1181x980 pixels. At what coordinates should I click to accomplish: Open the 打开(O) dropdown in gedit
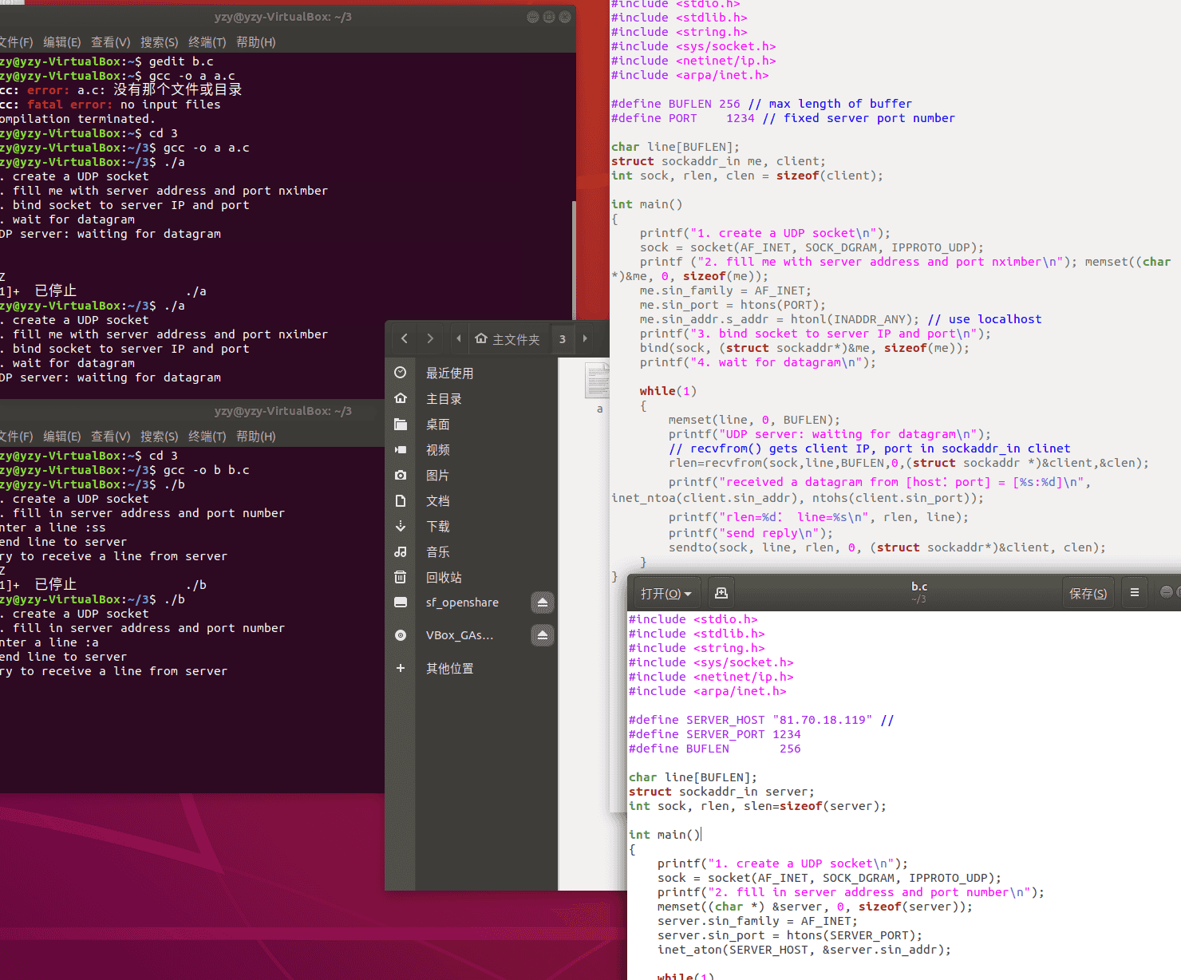pyautogui.click(x=666, y=592)
